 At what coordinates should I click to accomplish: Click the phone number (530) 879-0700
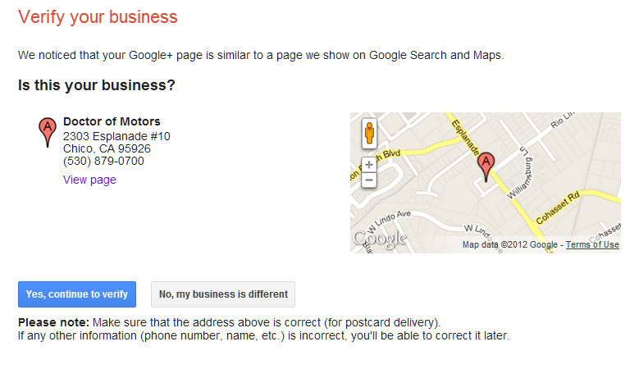(x=103, y=161)
